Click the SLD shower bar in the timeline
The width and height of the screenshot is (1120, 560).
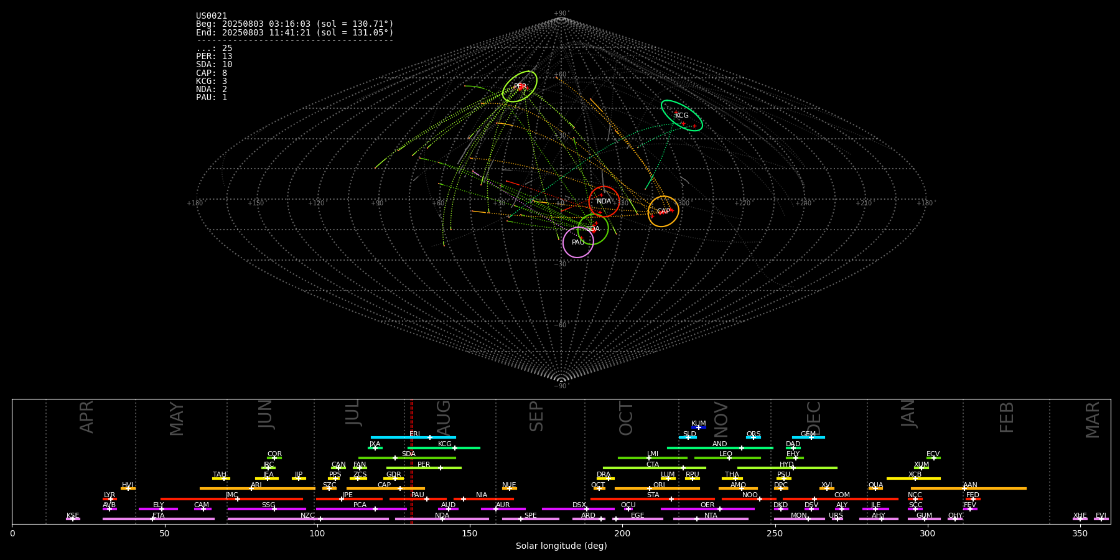point(688,437)
